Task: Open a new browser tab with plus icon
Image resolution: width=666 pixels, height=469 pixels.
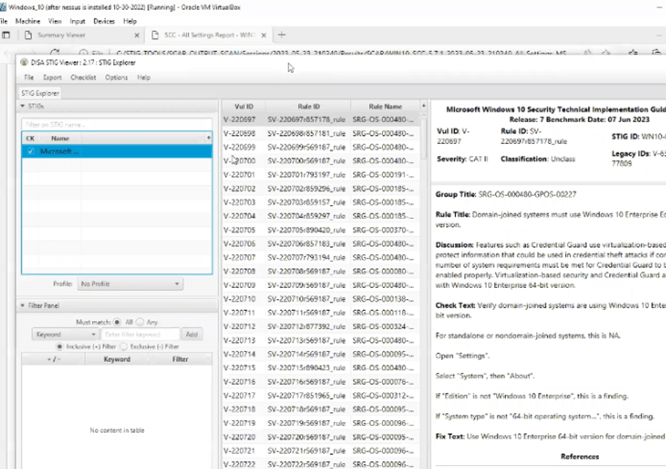Action: point(281,35)
